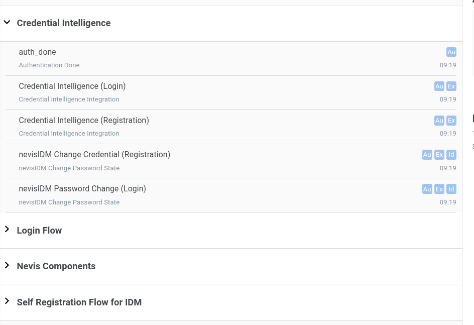This screenshot has width=474, height=325.
Task: Select nevisIDM Change Credential (Registration) item
Action: [94, 155]
